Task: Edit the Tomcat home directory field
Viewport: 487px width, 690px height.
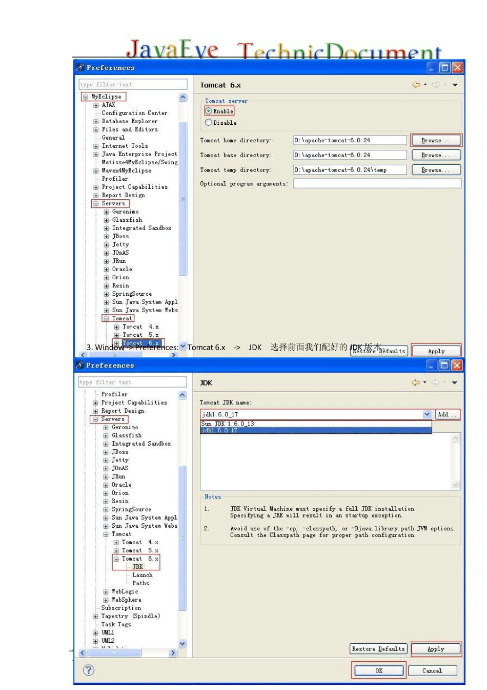Action: 350,140
